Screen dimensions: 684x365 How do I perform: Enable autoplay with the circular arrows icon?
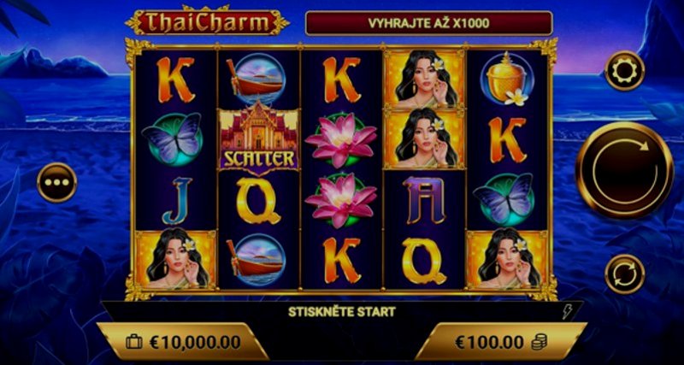tap(625, 274)
